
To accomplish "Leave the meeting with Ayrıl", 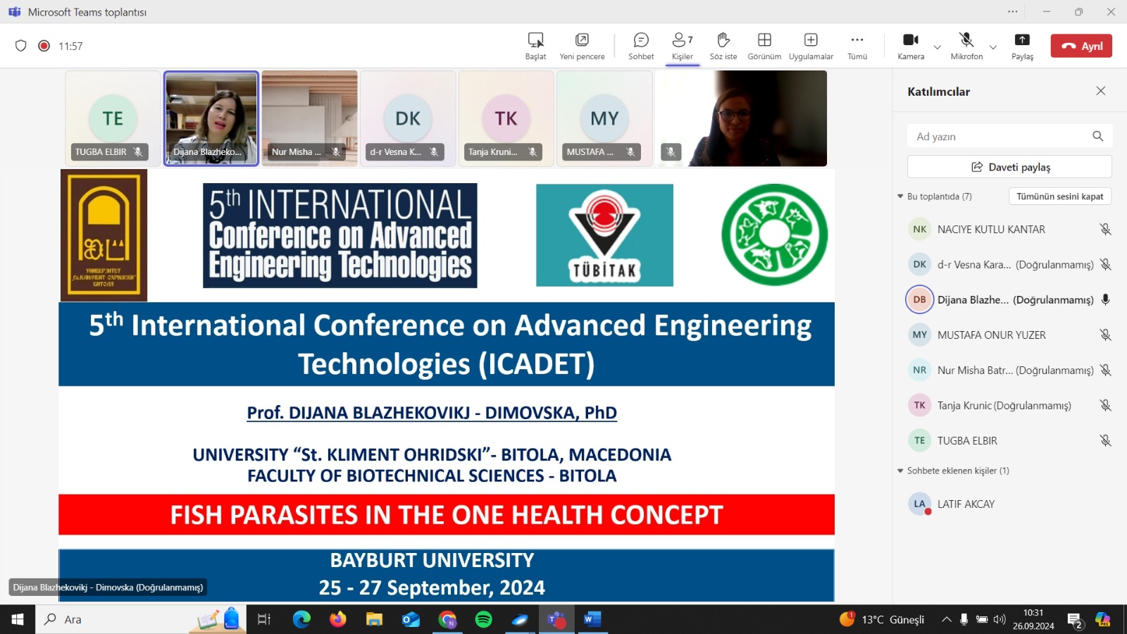I will click(x=1081, y=46).
